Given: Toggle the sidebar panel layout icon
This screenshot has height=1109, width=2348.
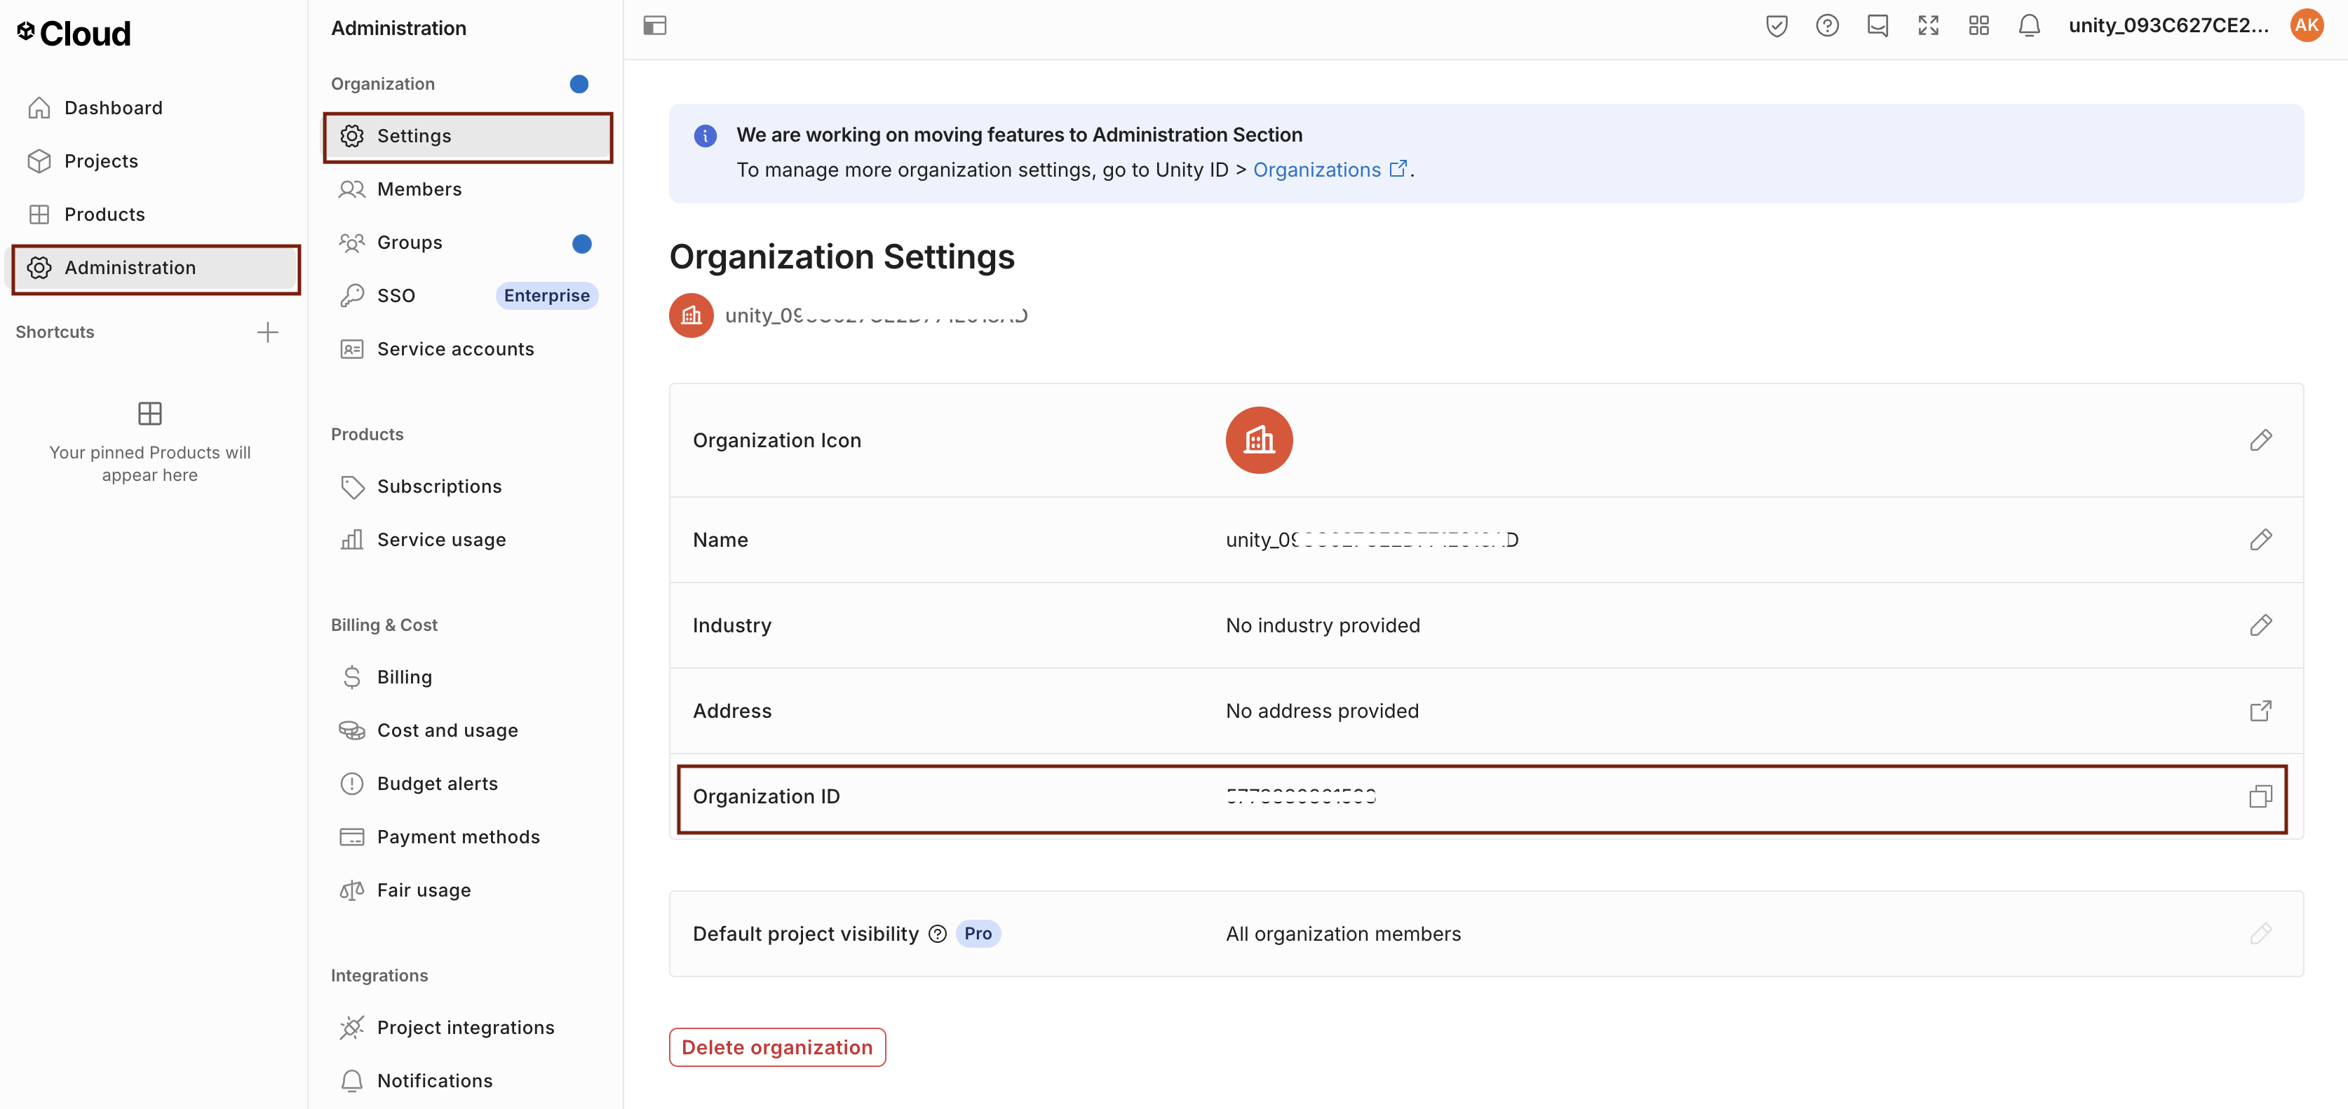Looking at the screenshot, I should 654,25.
